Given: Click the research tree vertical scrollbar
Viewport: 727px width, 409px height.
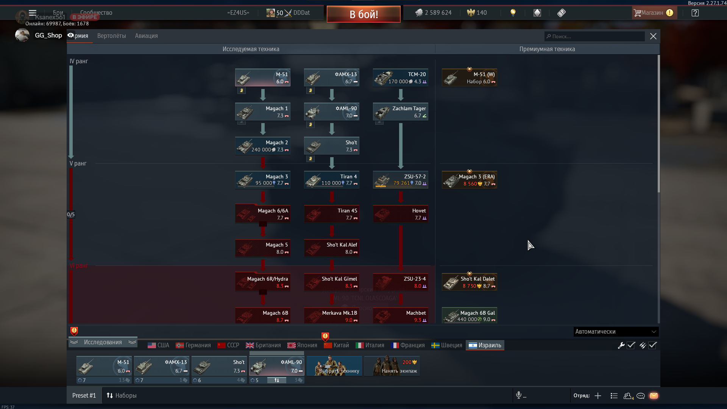Looking at the screenshot, I should coord(658,123).
